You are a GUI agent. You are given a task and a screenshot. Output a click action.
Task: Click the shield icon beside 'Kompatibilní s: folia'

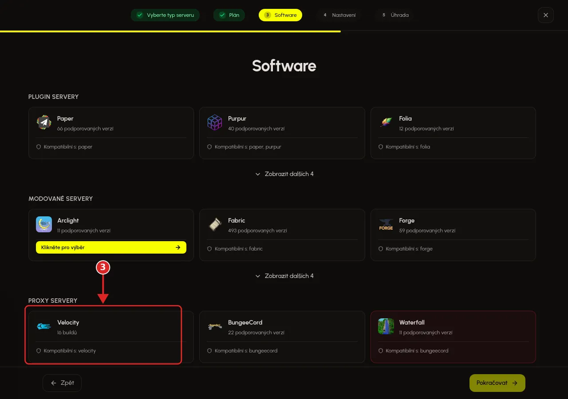click(x=381, y=147)
